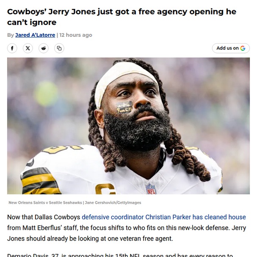257x257 pixels.
Task: Click the player's face in the hero photo
Action: [x=137, y=105]
